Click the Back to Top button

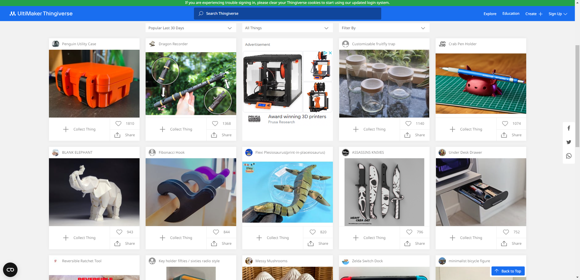tap(508, 271)
